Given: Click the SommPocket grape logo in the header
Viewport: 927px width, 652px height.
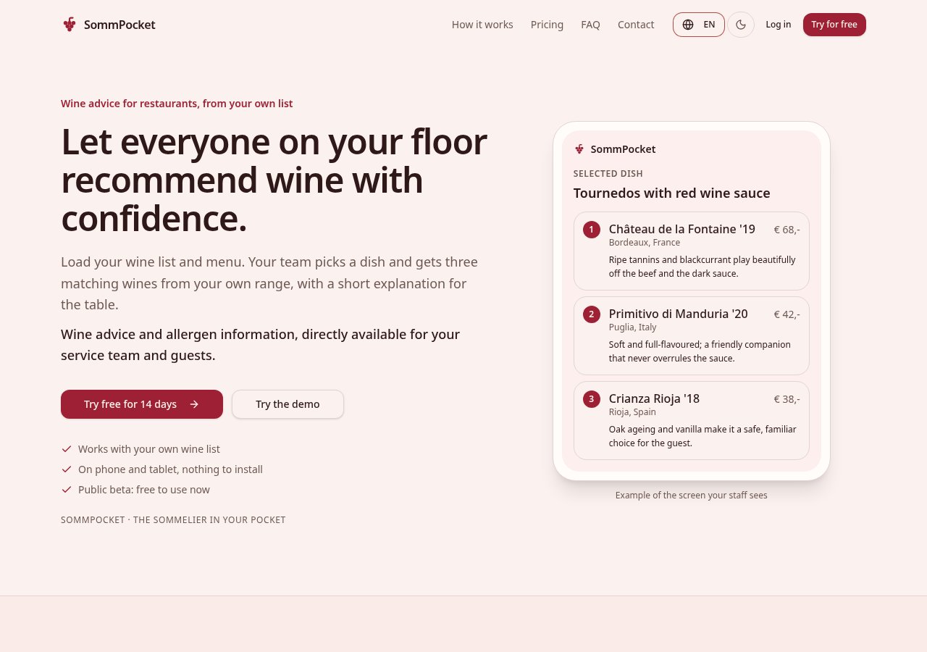Looking at the screenshot, I should click(70, 25).
